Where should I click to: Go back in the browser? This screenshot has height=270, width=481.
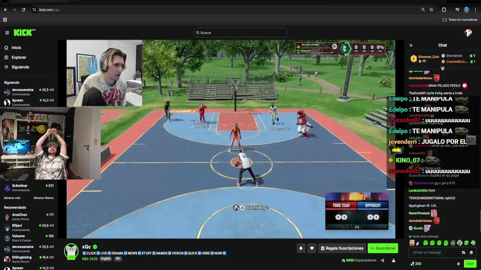click(x=5, y=10)
